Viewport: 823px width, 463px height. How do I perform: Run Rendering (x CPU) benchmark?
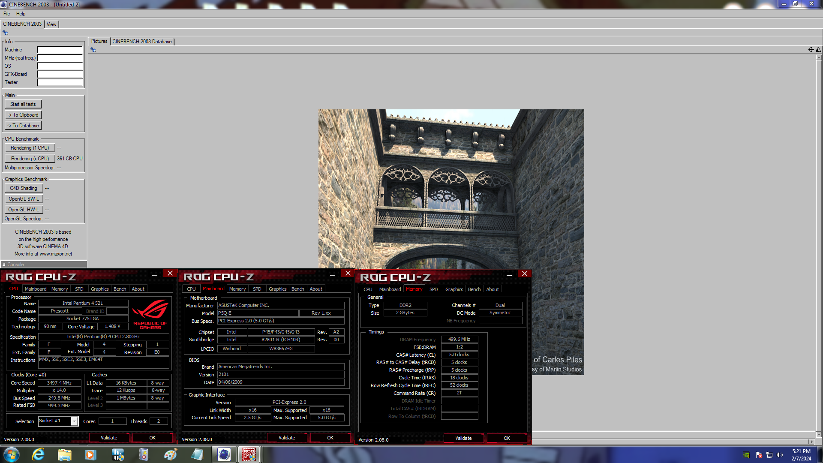point(30,159)
